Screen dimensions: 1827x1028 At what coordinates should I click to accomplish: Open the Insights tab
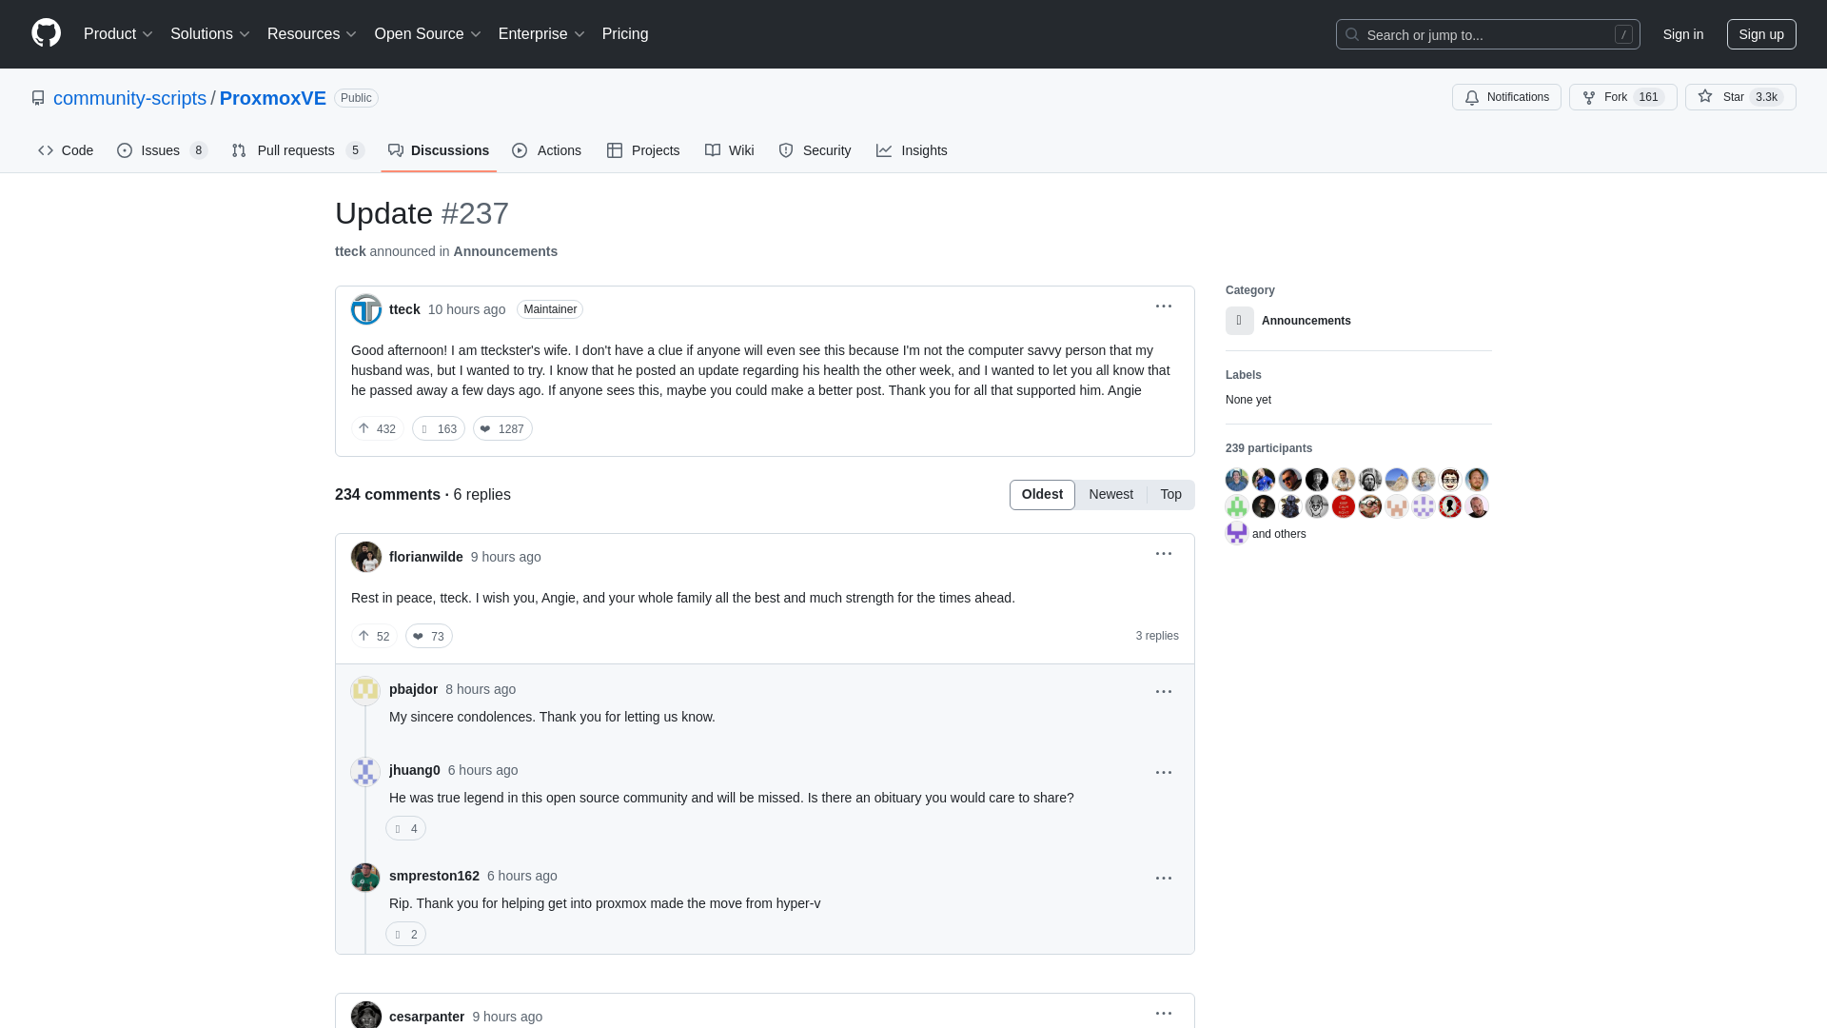click(x=912, y=150)
